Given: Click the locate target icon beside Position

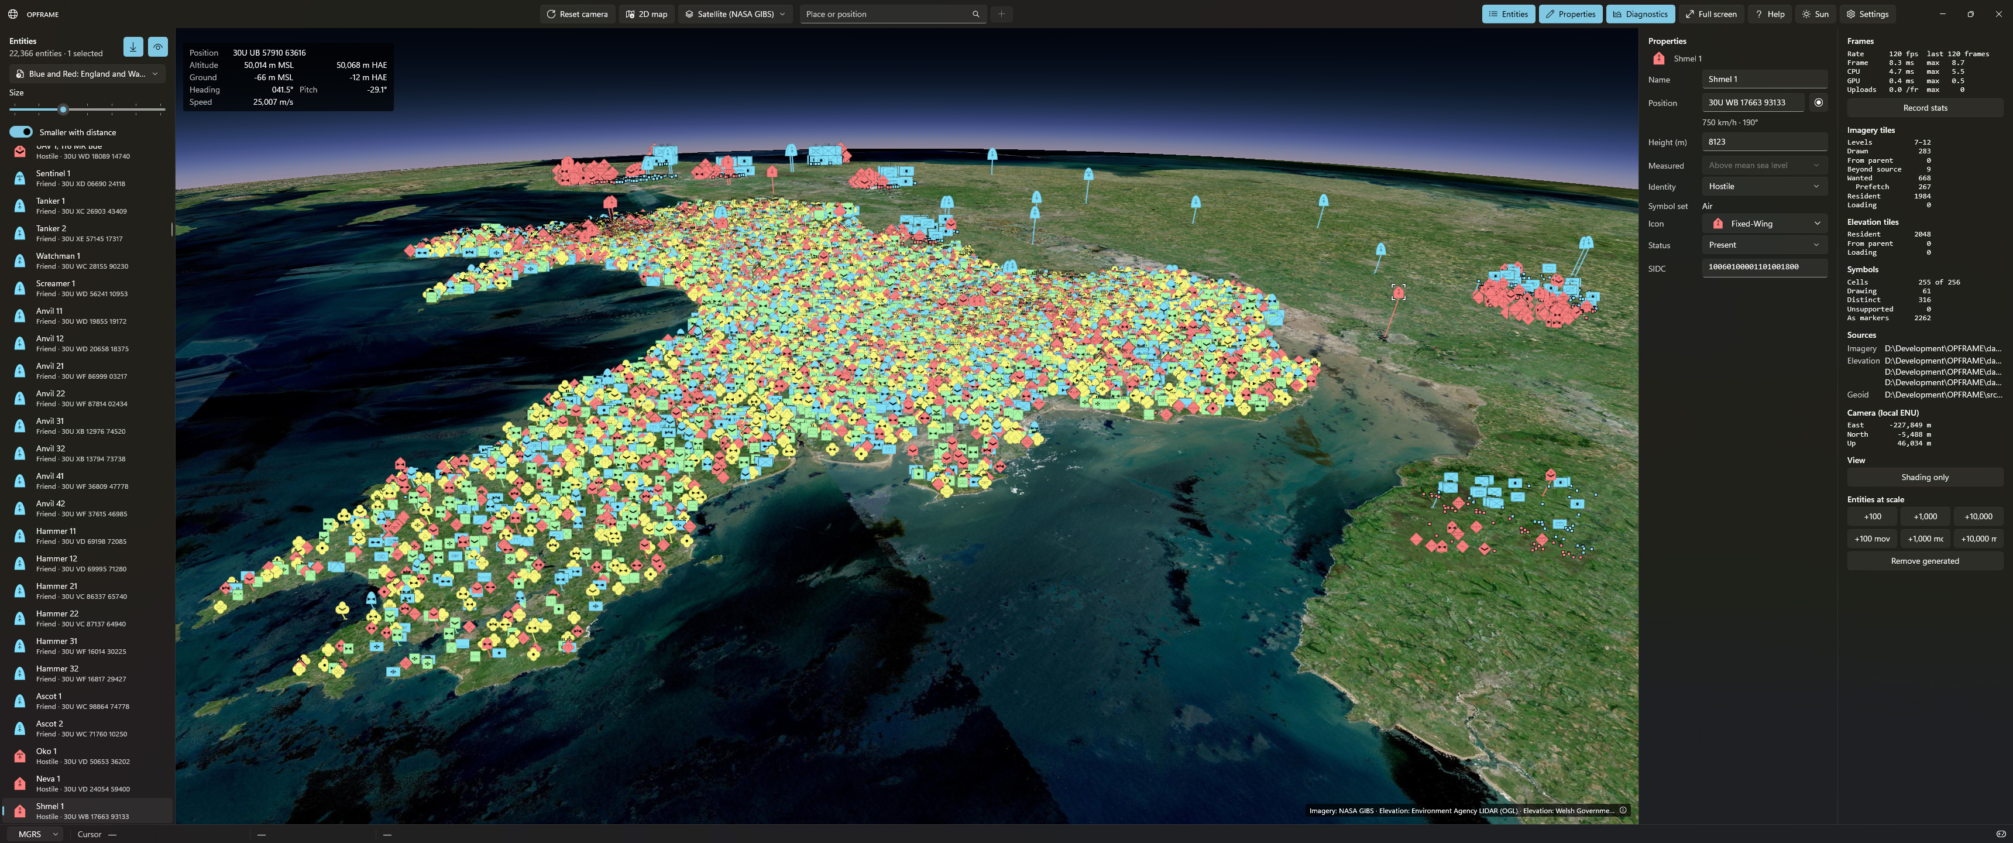Looking at the screenshot, I should click(x=1818, y=102).
